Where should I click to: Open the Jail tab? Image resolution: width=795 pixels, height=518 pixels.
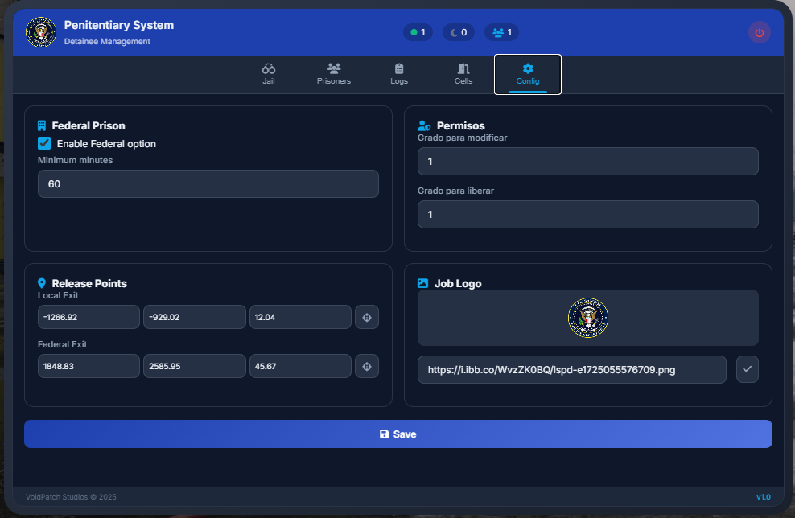pyautogui.click(x=269, y=74)
